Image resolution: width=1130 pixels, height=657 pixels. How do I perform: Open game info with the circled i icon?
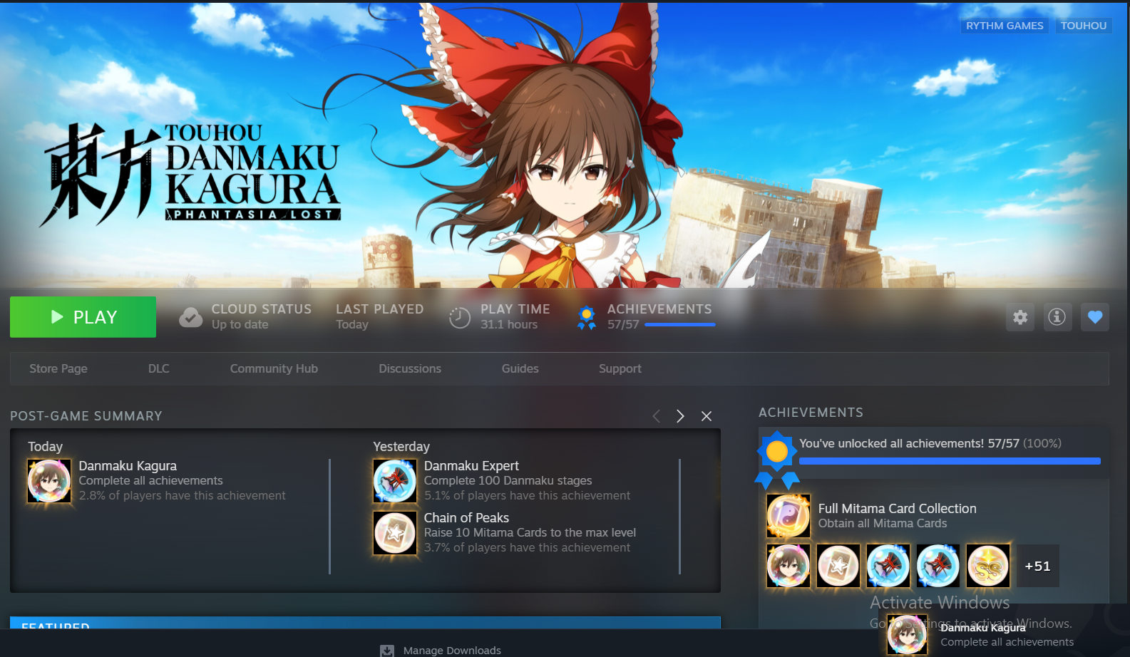click(x=1057, y=317)
